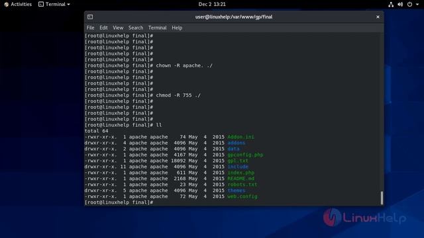Click the Terminal icon in the top bar
This screenshot has width=424, height=238.
point(41,5)
